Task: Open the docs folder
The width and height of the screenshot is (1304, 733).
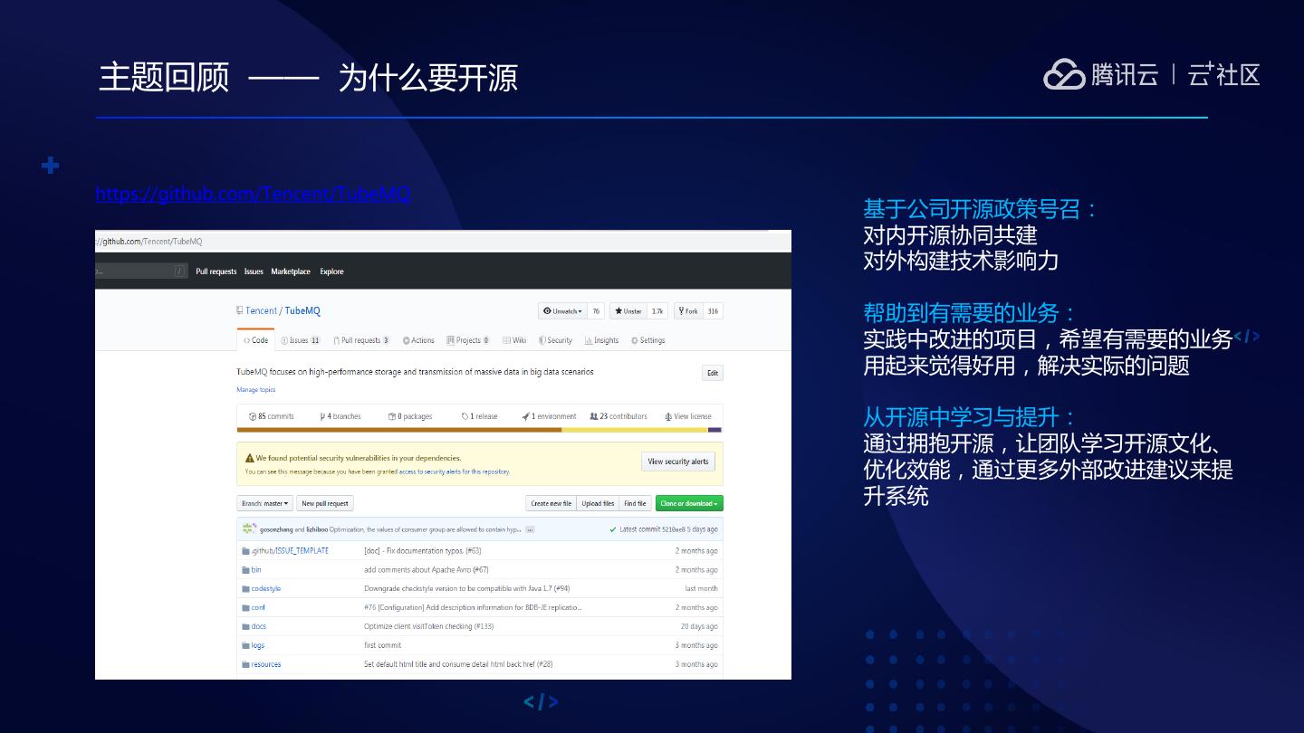Action: click(x=258, y=626)
